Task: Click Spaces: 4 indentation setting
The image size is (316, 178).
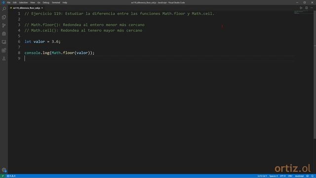Action: click(274, 176)
